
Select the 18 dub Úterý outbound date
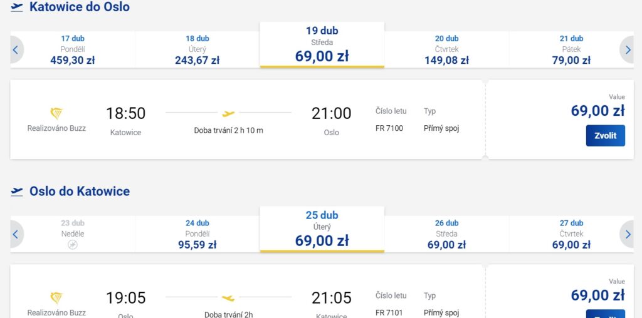click(197, 50)
